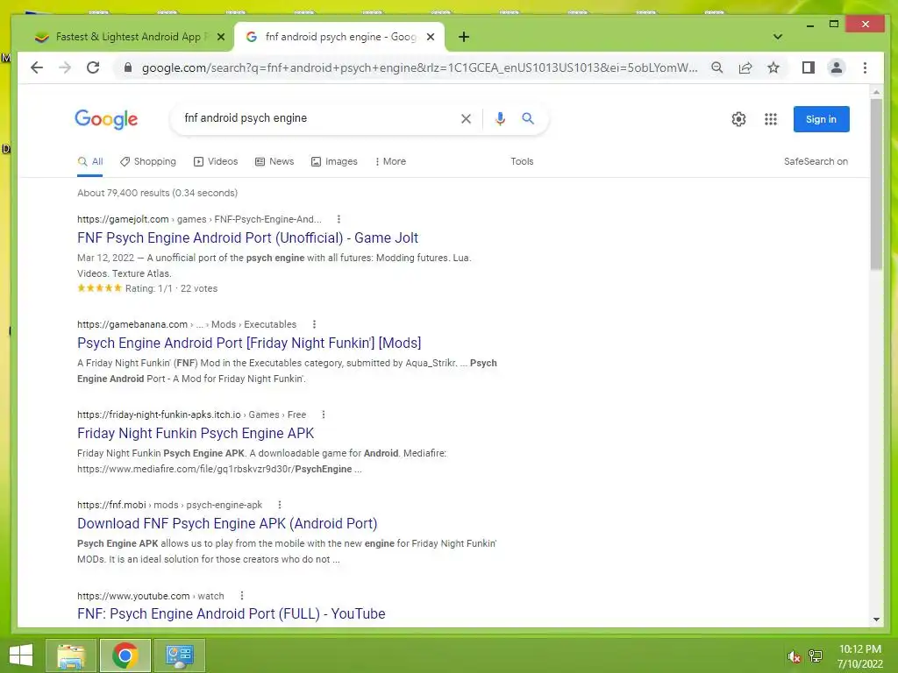Open File Explorer from taskbar

70,655
